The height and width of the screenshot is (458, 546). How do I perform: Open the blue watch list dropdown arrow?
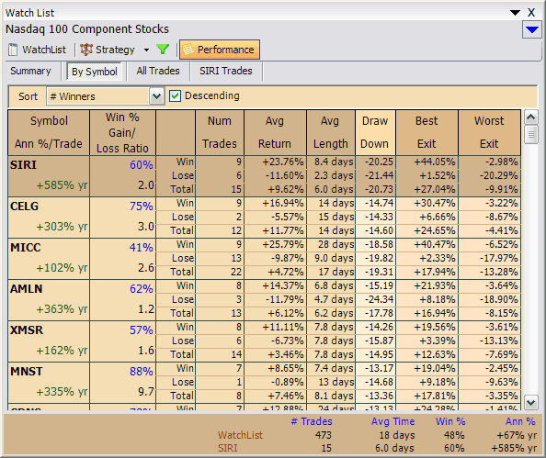(531, 30)
